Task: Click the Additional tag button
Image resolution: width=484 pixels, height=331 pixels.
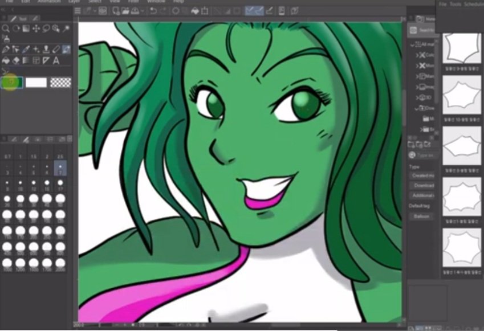Action: pos(423,195)
